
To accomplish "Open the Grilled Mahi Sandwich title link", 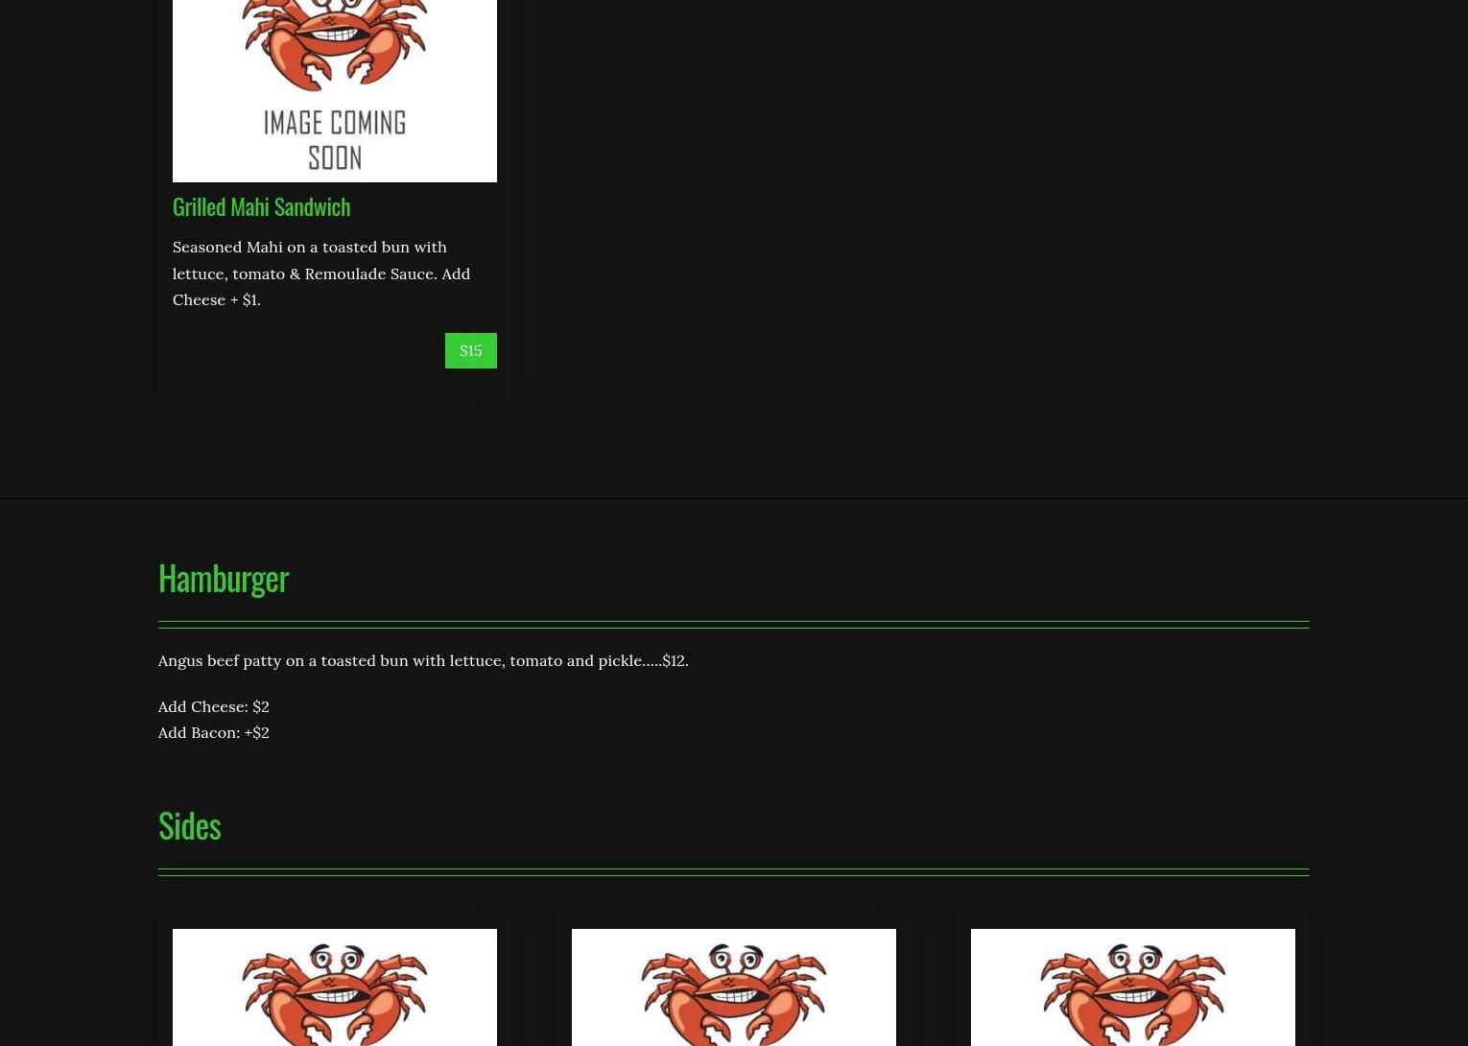I will (x=261, y=206).
